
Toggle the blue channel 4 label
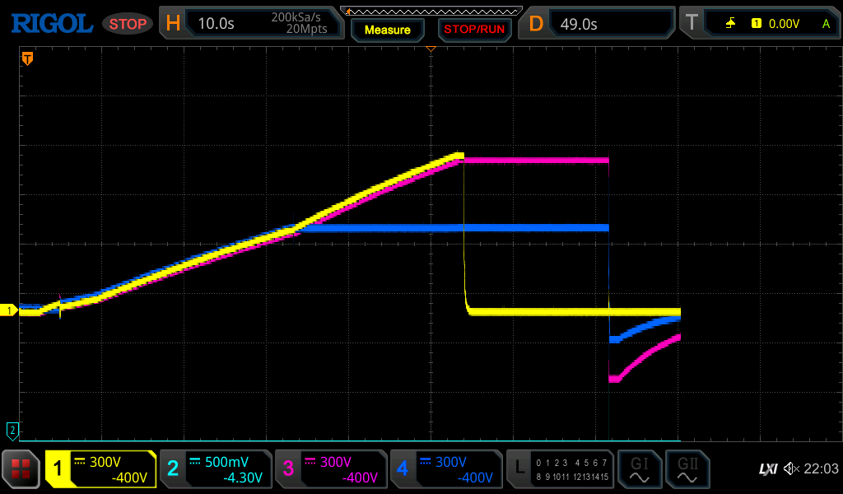(x=445, y=469)
